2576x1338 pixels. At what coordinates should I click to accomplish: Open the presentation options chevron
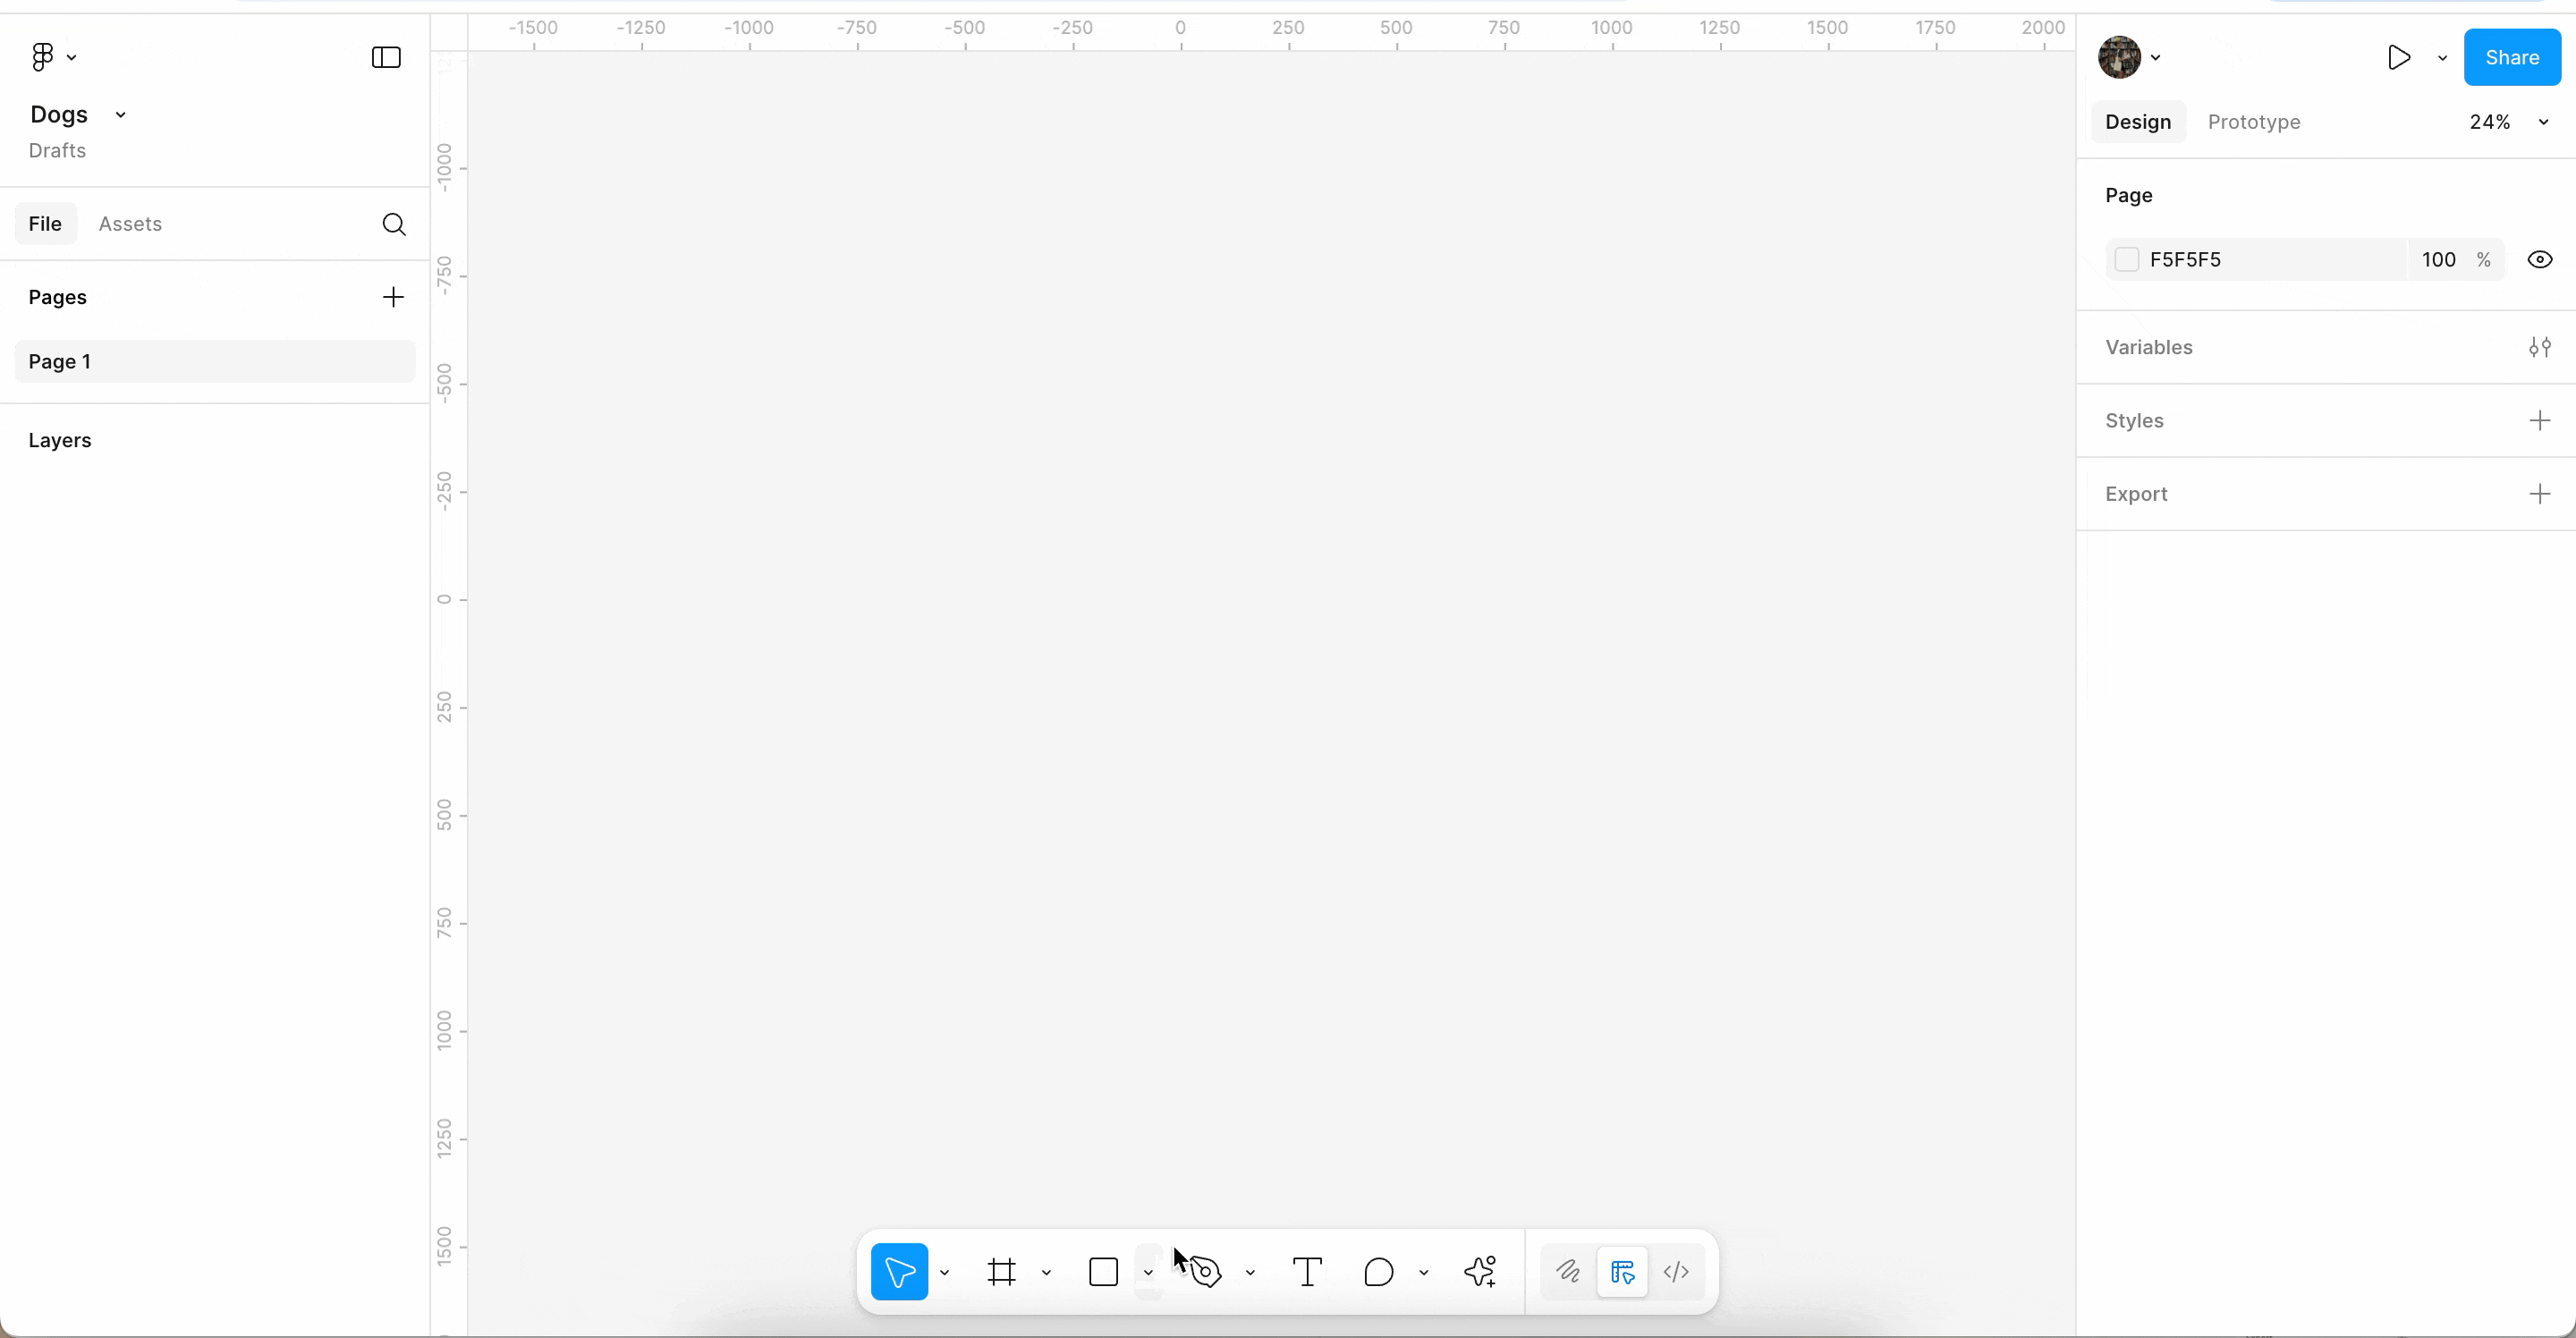(x=2443, y=57)
